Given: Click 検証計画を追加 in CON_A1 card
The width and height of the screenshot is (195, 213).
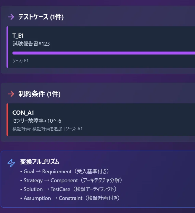Looking at the screenshot, I should (x=47, y=129).
